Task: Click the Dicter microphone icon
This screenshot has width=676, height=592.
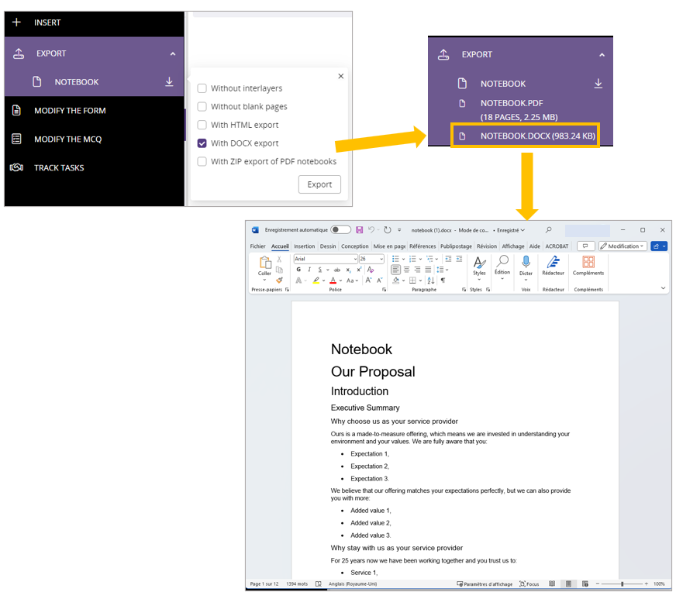Action: tap(526, 263)
